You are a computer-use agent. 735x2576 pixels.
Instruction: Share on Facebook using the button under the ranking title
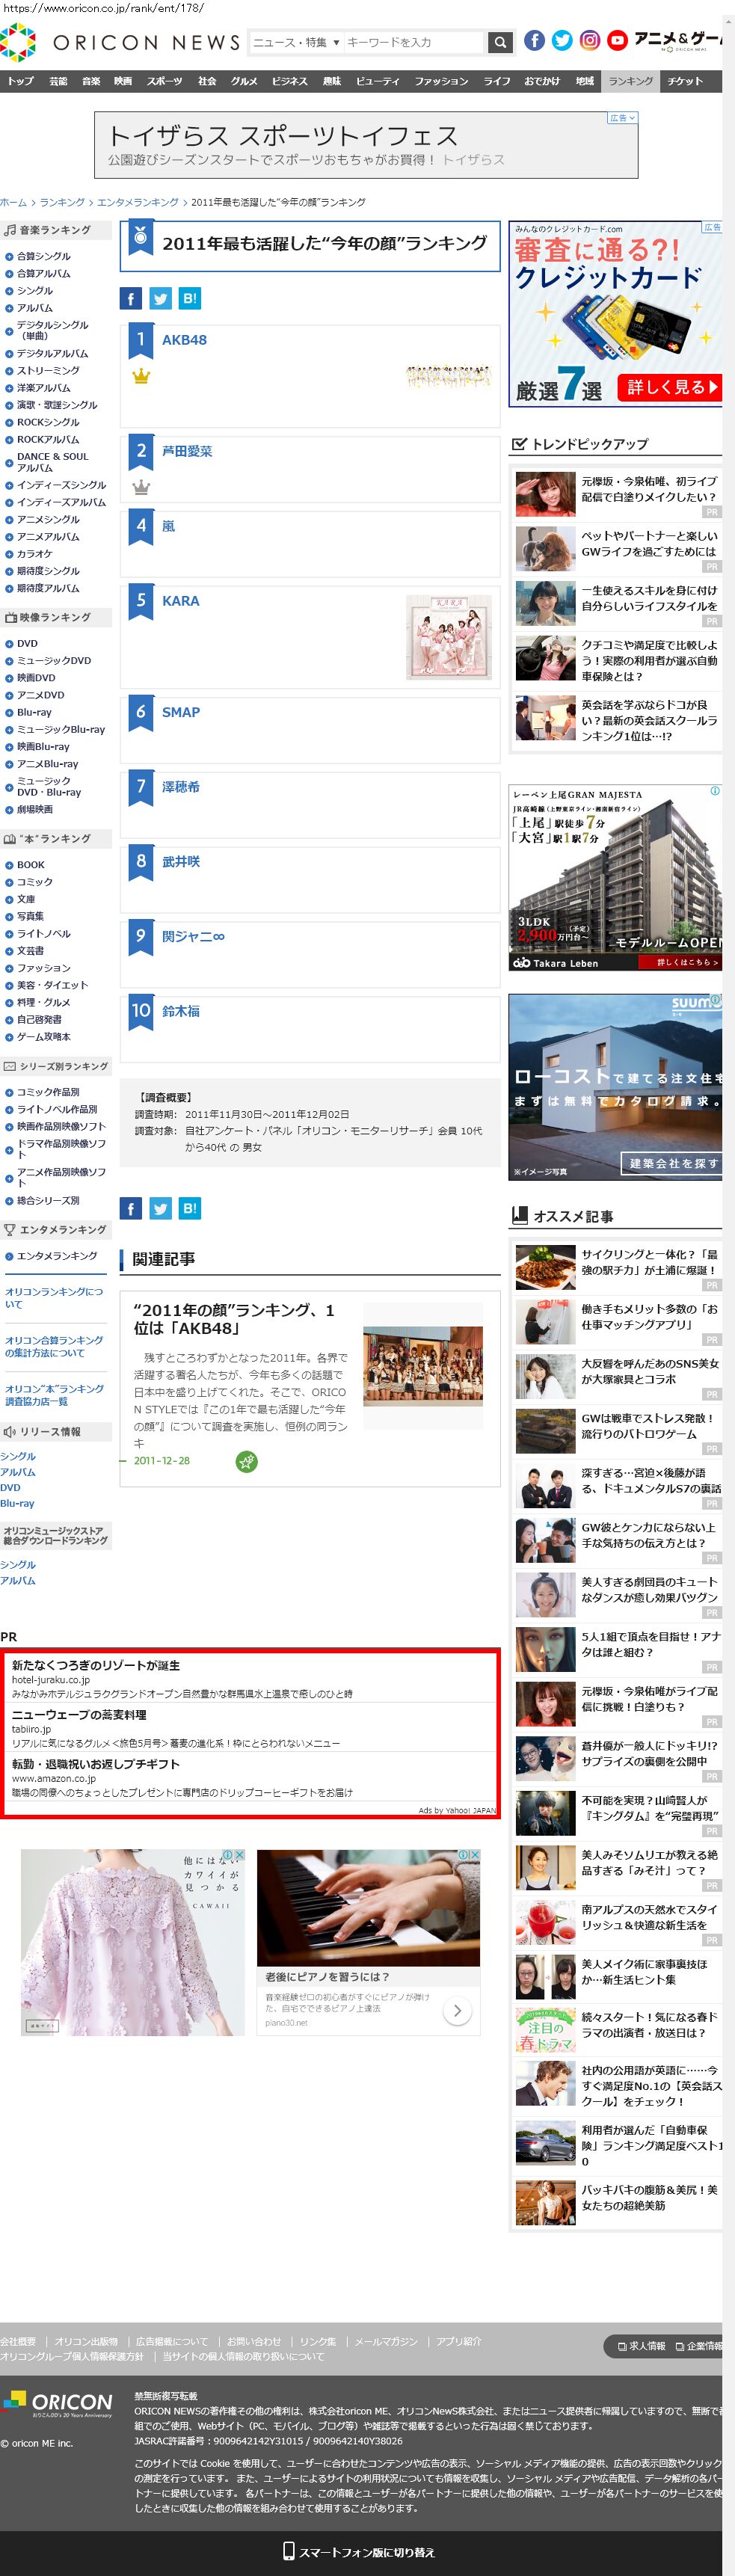pos(131,298)
